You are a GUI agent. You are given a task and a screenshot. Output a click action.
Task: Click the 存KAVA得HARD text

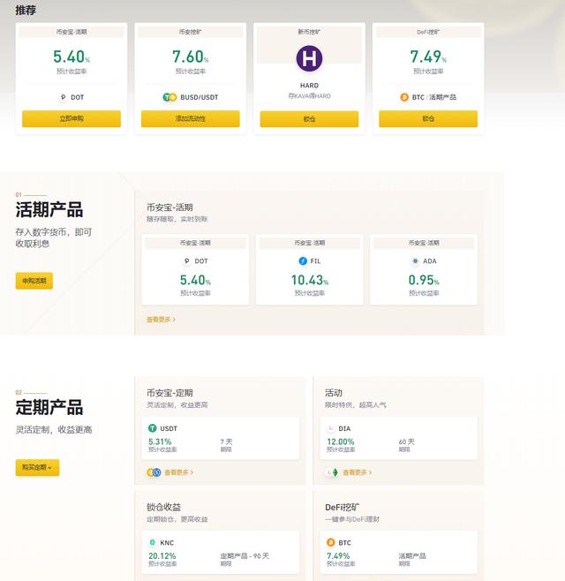tap(309, 96)
